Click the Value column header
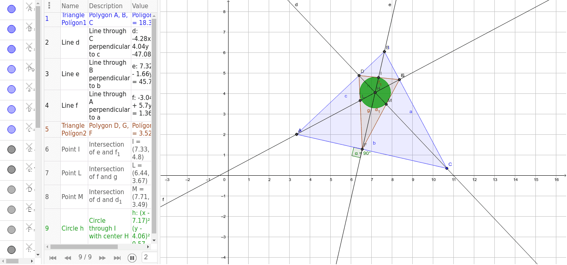 click(x=140, y=6)
